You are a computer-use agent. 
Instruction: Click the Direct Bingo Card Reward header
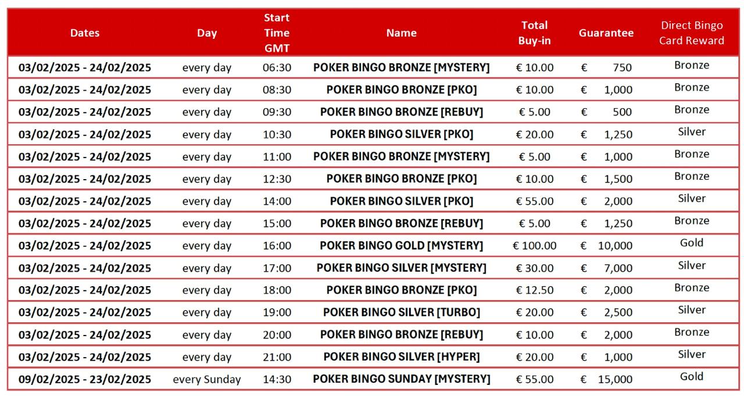[x=692, y=33]
